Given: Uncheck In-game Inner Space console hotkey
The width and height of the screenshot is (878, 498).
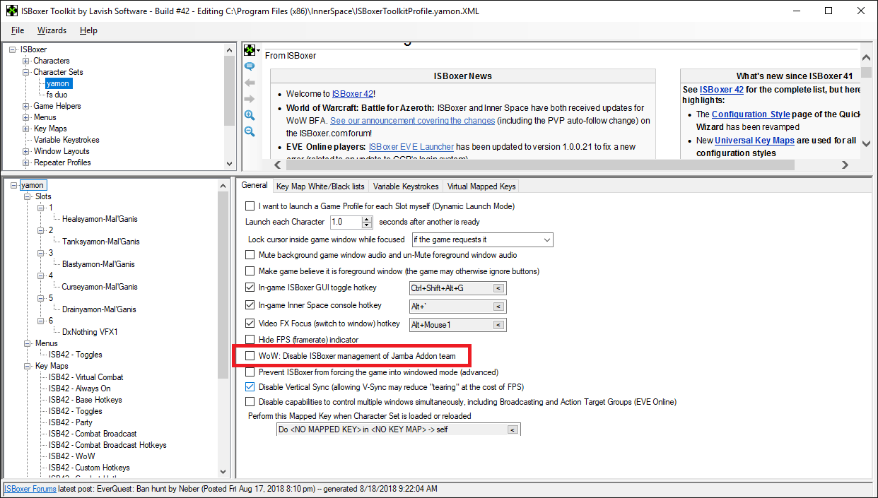Looking at the screenshot, I should click(x=250, y=305).
